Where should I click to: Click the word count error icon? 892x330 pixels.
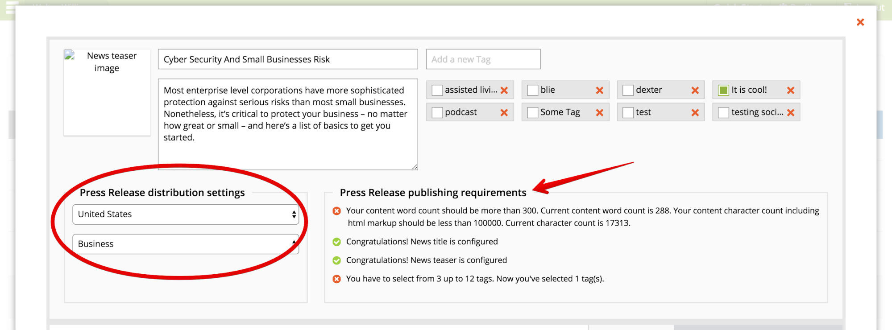coord(337,211)
